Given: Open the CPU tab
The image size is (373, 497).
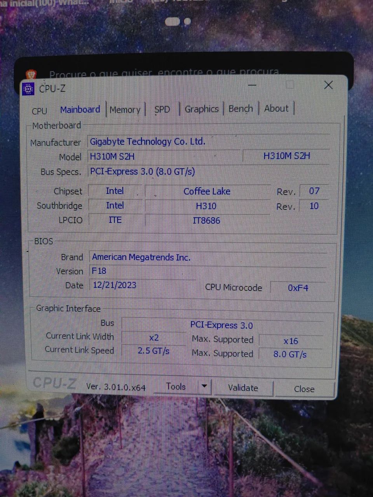Looking at the screenshot, I should [39, 111].
